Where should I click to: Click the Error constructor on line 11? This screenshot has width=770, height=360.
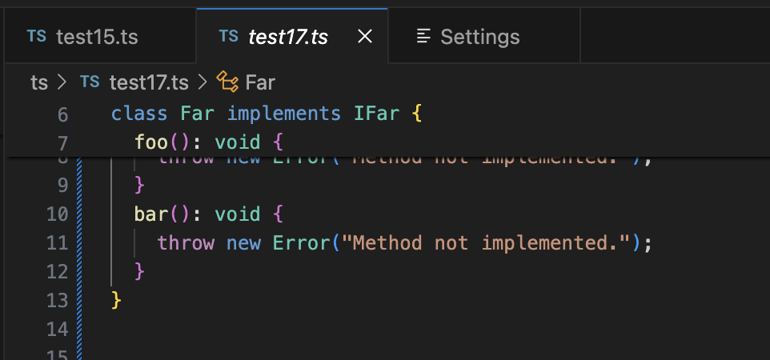(x=297, y=243)
